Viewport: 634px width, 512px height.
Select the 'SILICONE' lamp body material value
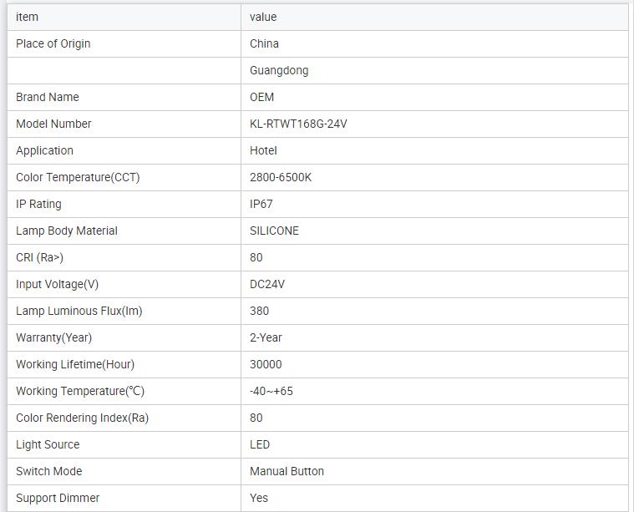point(274,231)
